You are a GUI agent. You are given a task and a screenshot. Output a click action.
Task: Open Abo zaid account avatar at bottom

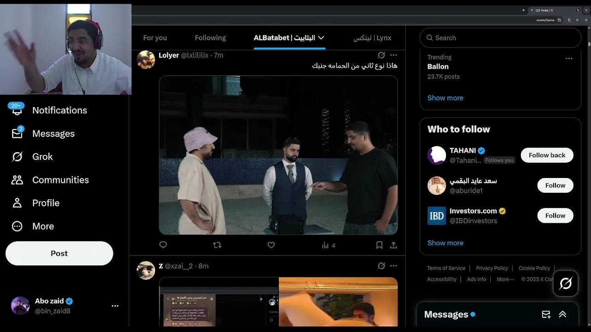click(20, 306)
